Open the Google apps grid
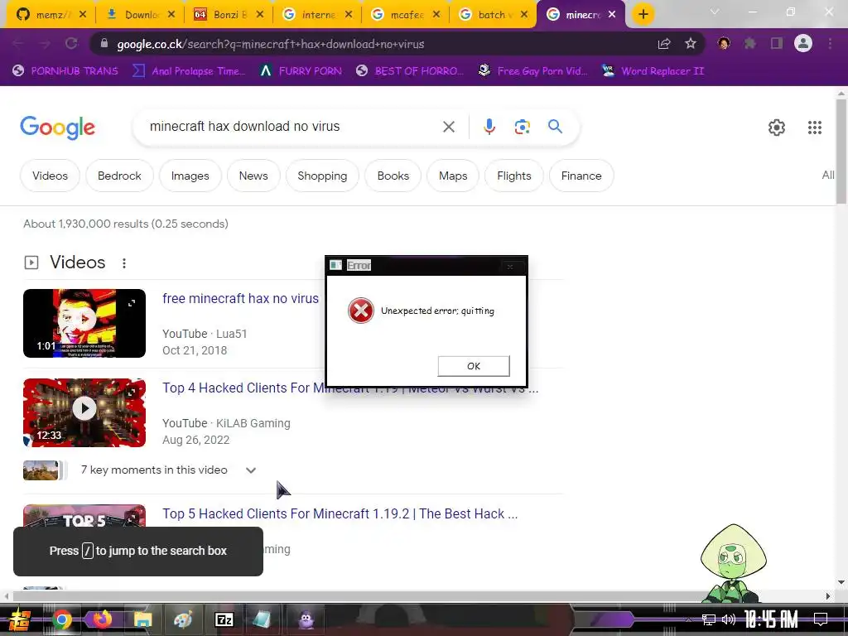 pyautogui.click(x=815, y=128)
